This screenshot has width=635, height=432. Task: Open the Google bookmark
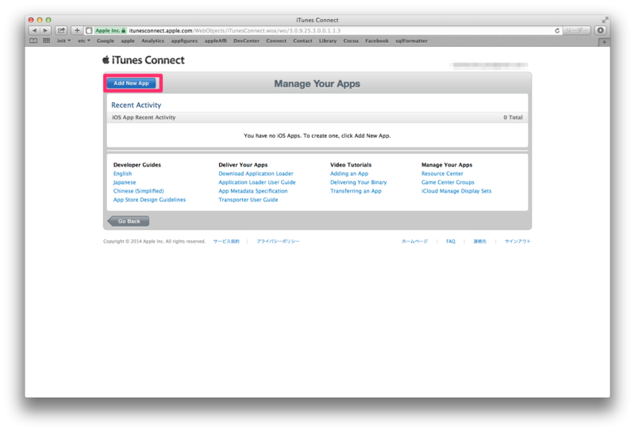point(106,41)
